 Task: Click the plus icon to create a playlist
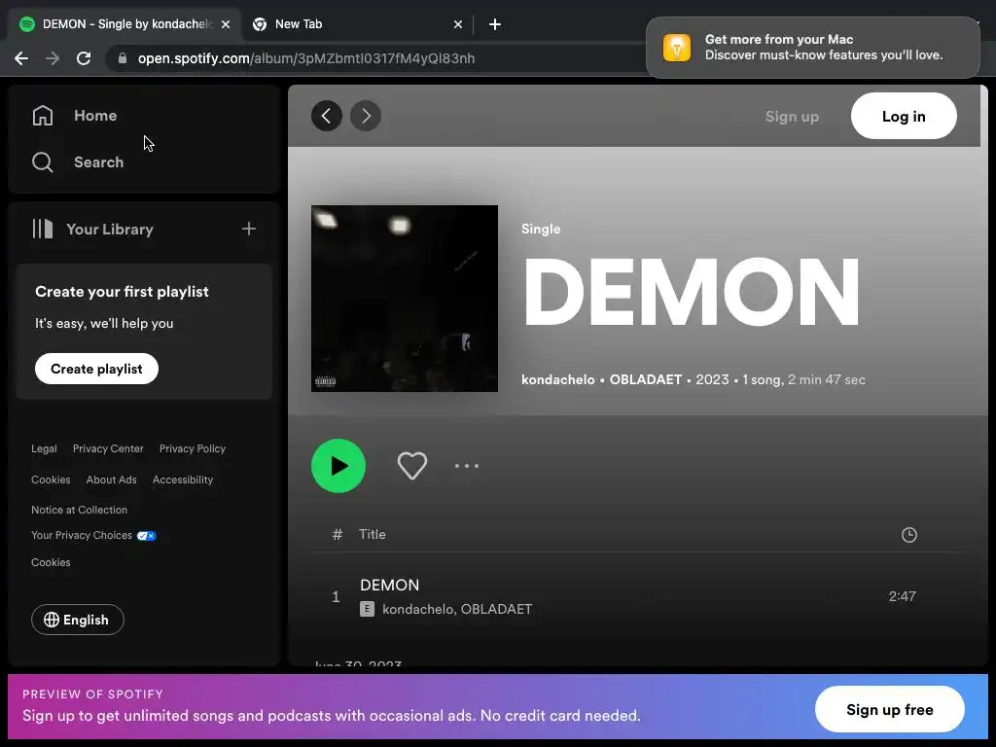pos(249,229)
